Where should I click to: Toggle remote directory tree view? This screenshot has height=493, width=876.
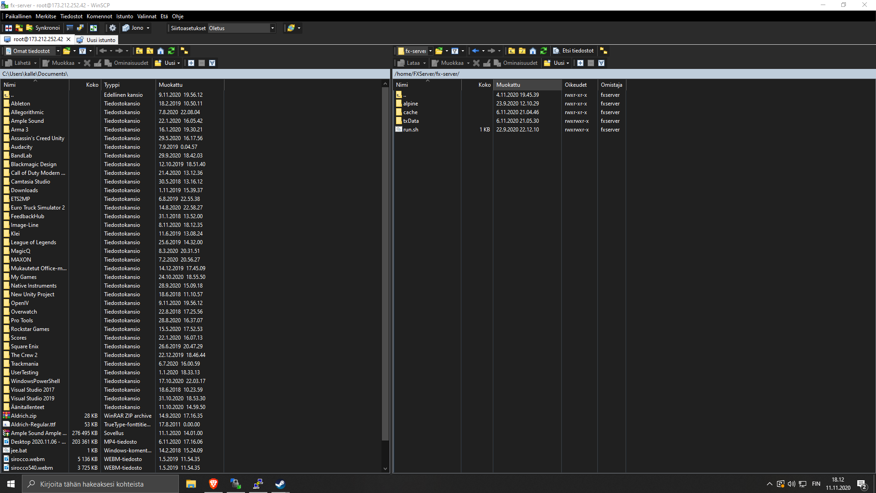click(603, 51)
